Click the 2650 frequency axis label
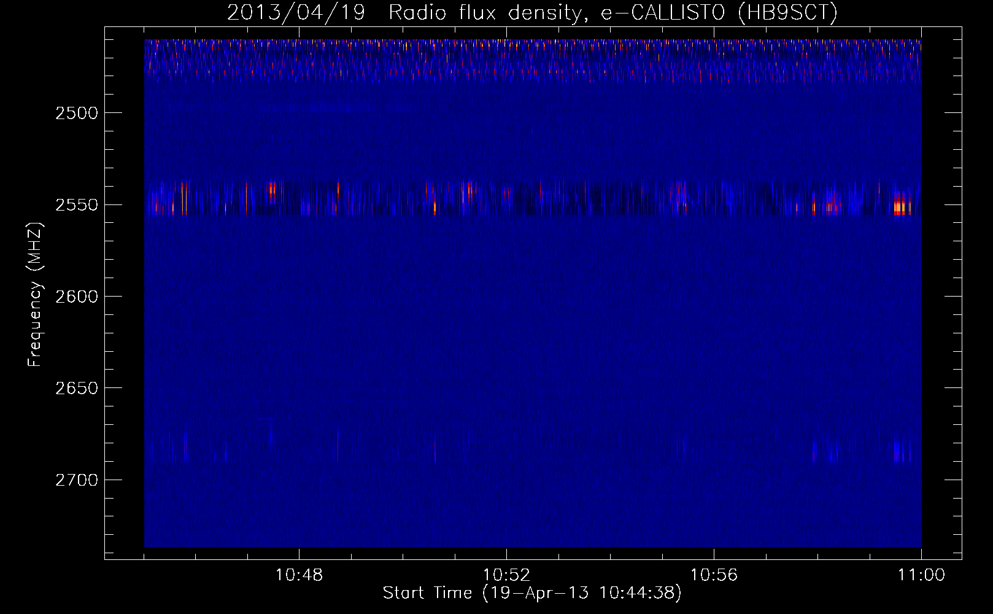The width and height of the screenshot is (993, 614). coord(76,388)
